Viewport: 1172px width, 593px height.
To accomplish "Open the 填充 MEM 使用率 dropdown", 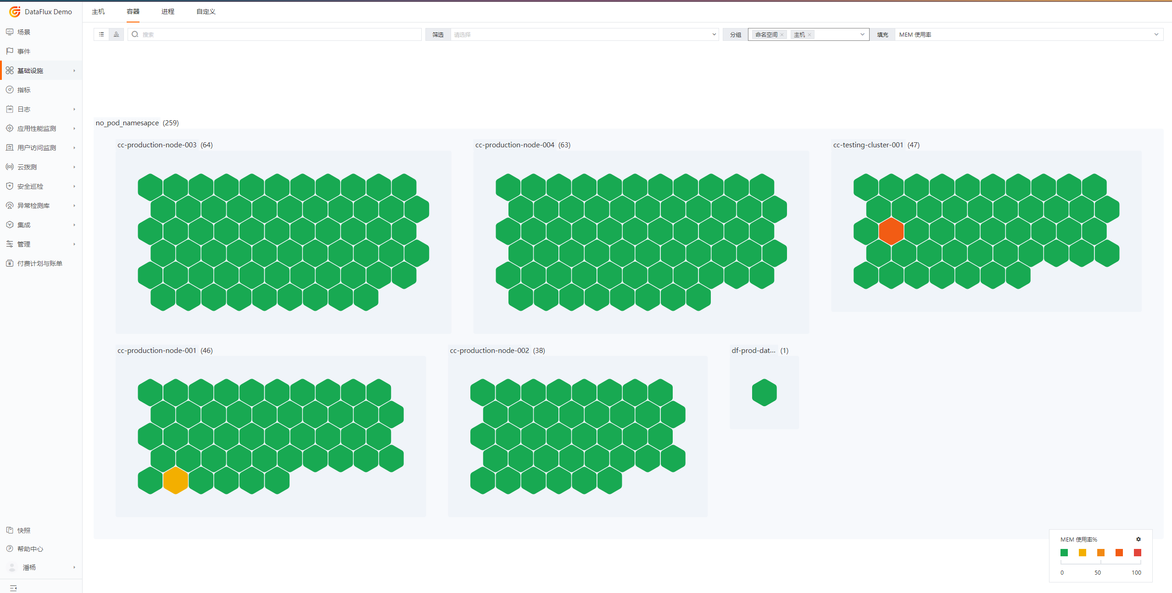I will tap(1028, 34).
